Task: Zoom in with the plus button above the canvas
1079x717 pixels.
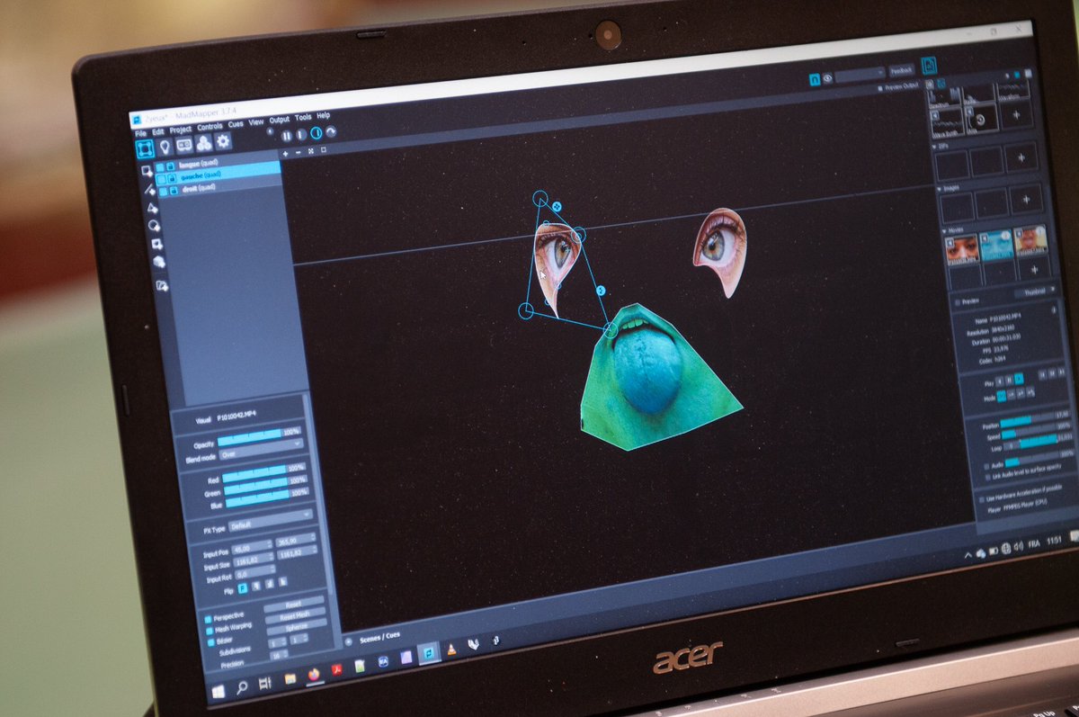Action: pos(285,154)
